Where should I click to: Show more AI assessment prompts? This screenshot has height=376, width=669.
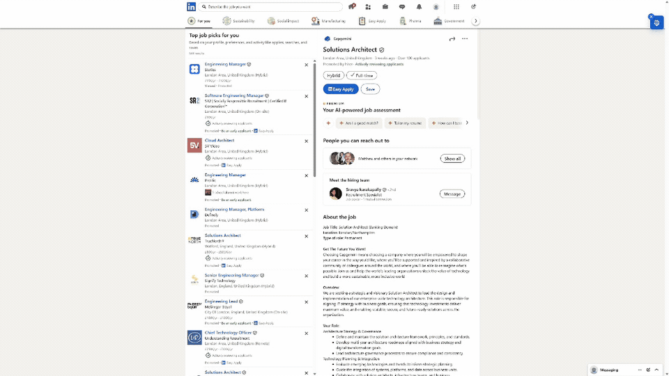(x=467, y=123)
